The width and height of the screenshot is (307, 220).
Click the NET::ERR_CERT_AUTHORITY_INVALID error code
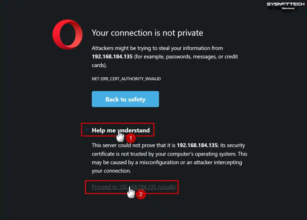pyautogui.click(x=126, y=79)
